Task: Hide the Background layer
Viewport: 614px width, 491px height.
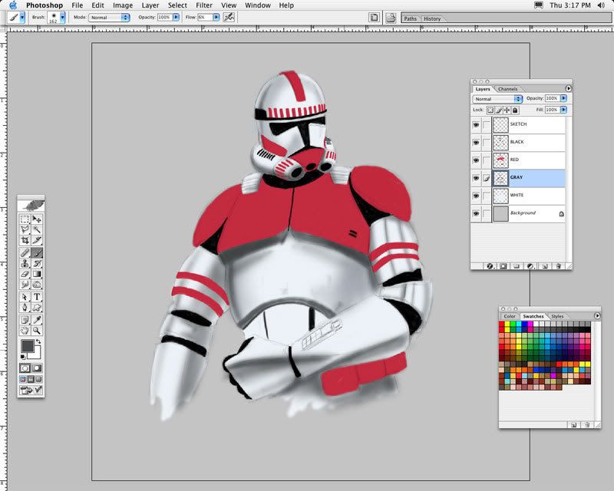Action: tap(476, 214)
